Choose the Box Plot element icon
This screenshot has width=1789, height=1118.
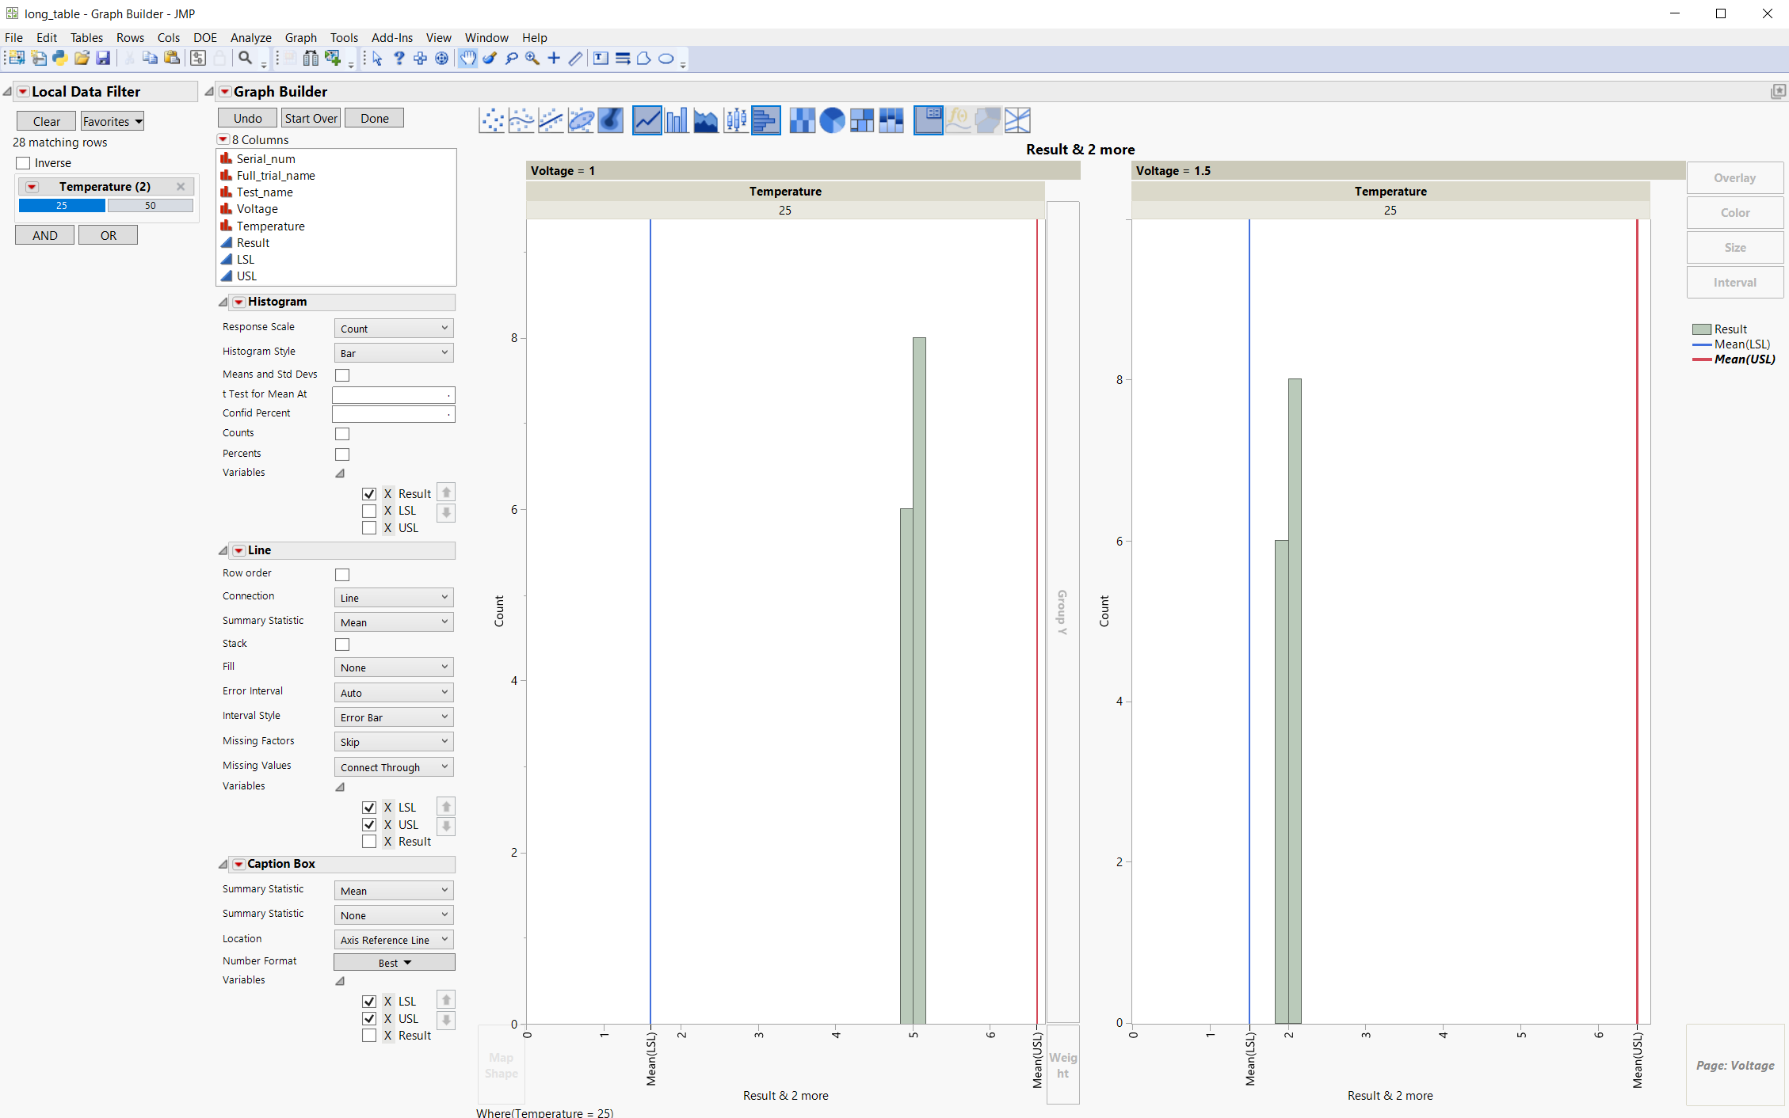[x=736, y=120]
